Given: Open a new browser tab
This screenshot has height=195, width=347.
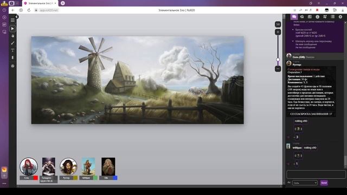Looking at the screenshot, I should coord(63,3).
